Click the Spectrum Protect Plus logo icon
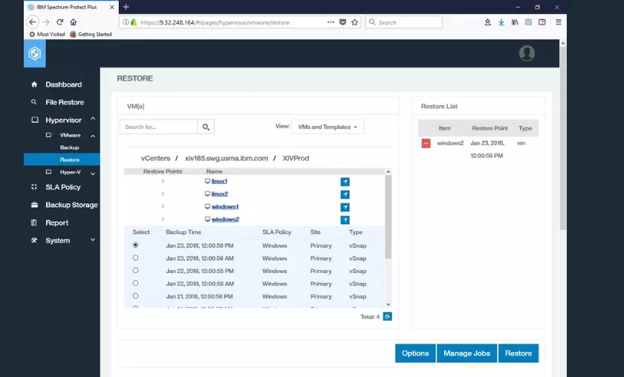The width and height of the screenshot is (624, 377). point(35,53)
